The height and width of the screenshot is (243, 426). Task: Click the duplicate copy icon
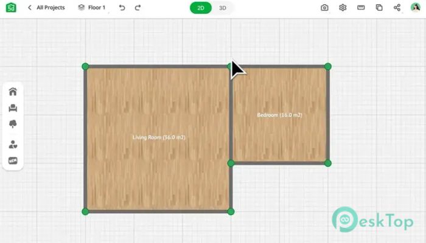coord(379,7)
